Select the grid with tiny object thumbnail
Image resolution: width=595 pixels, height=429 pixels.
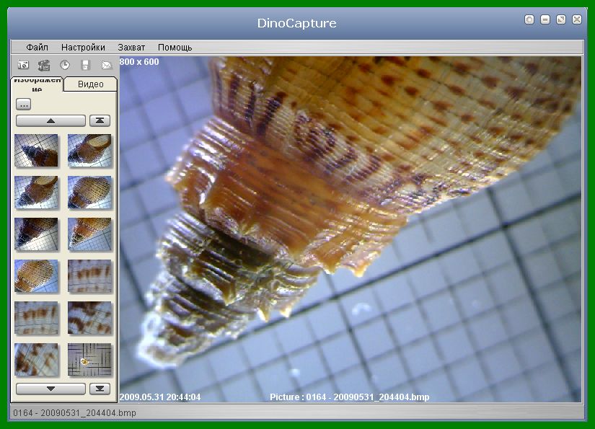point(89,360)
